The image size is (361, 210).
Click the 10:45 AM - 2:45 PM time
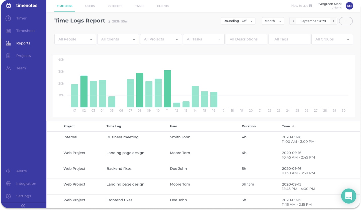tap(298, 157)
